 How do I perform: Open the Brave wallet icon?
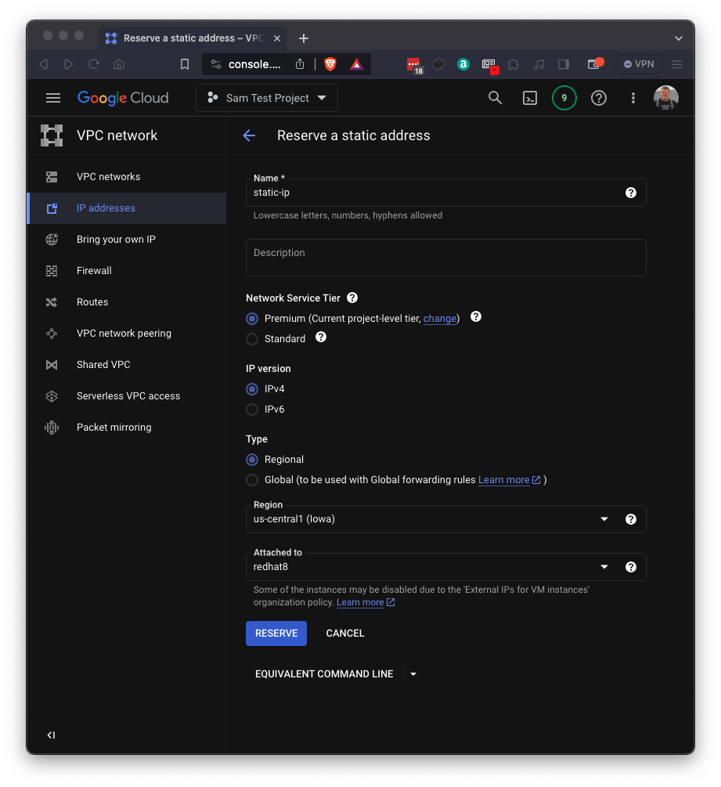point(594,63)
